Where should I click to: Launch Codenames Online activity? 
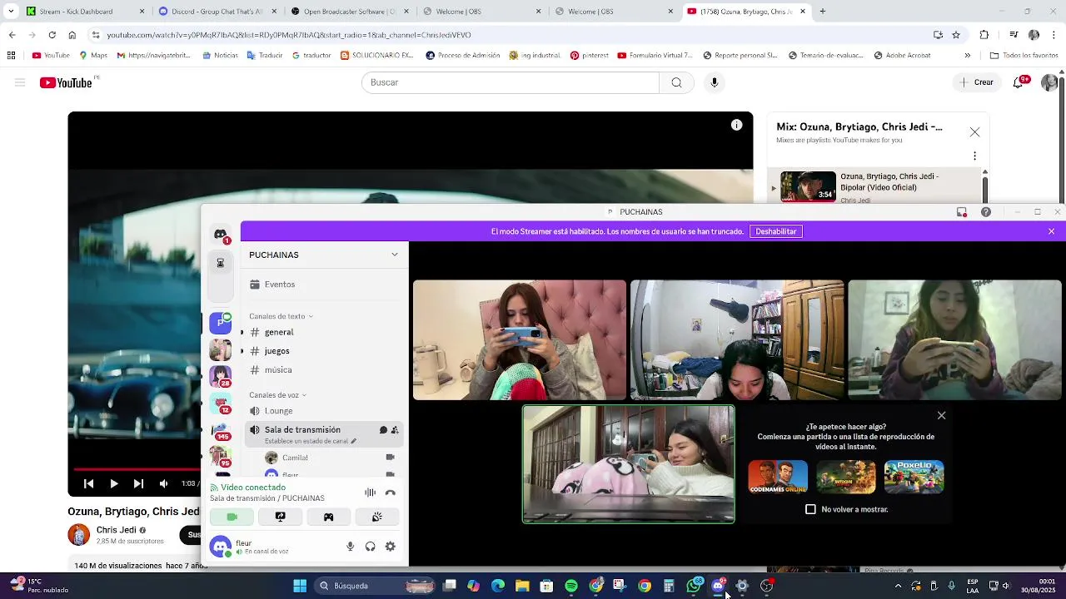point(778,478)
